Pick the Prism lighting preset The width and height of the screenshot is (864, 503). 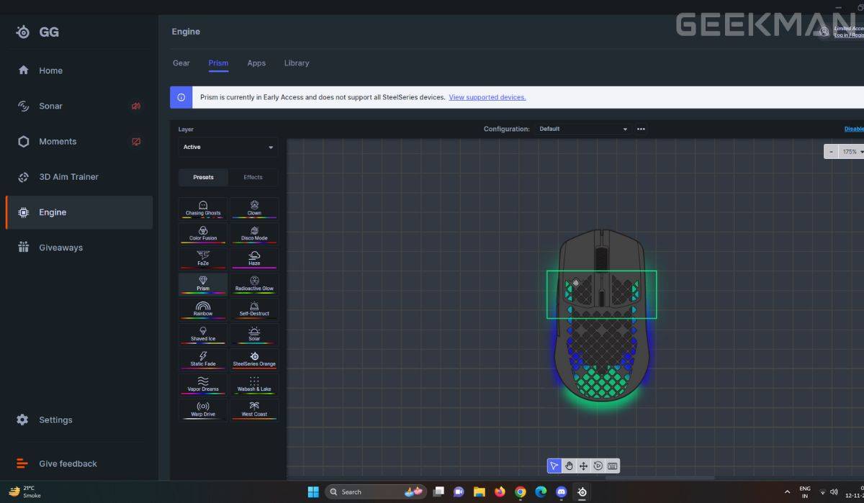click(203, 284)
